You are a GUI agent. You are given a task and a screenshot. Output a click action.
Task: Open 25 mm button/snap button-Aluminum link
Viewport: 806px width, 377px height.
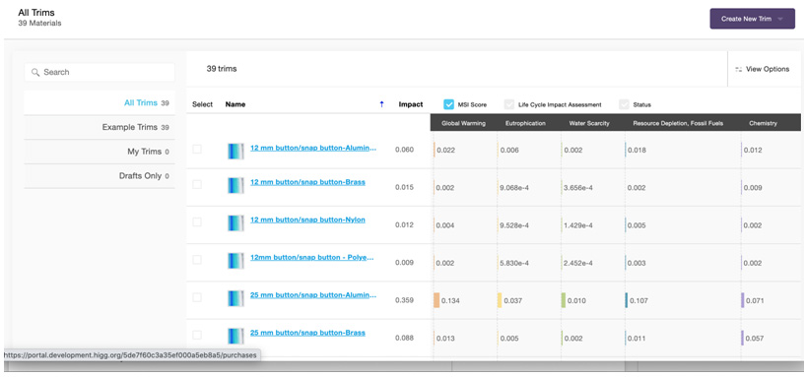point(313,295)
